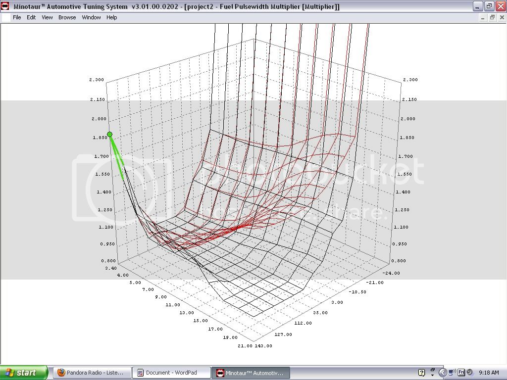The width and height of the screenshot is (507, 380).
Task: Select the green marker point on the graph
Action: (109, 134)
